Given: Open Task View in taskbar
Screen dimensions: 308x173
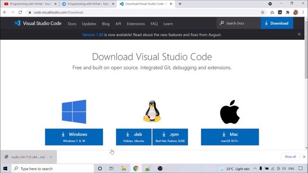Looking at the screenshot, I should tap(111, 169).
